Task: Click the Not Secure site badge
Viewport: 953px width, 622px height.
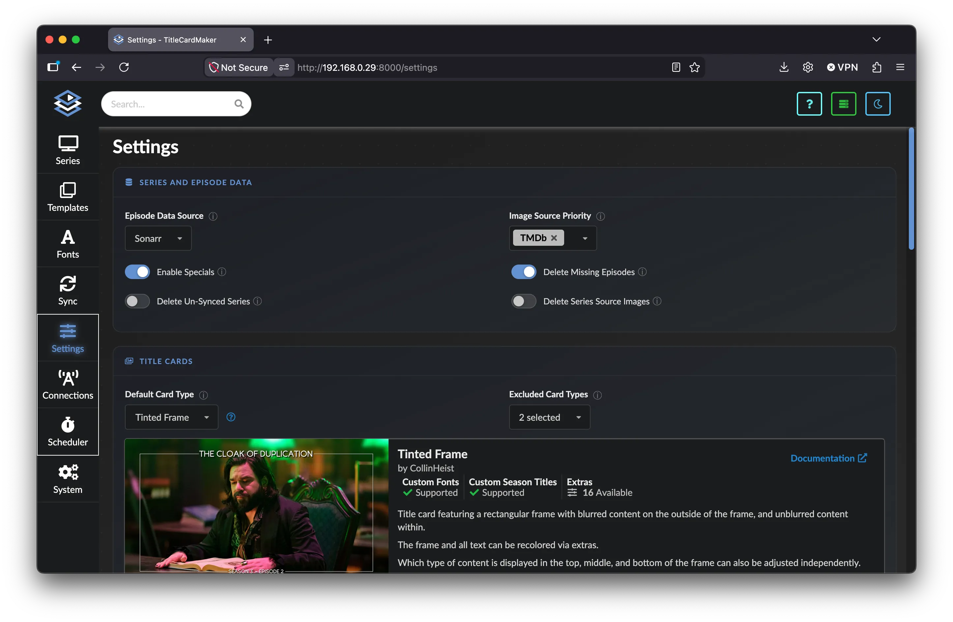Action: pos(239,67)
